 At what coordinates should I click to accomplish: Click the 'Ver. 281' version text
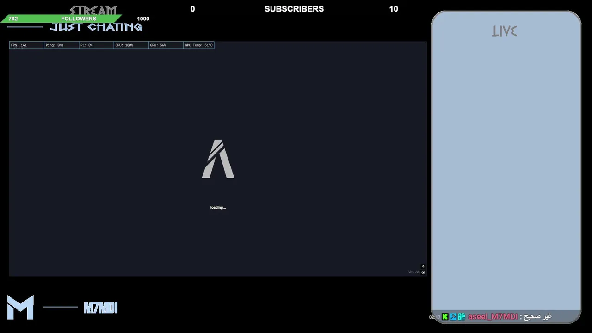pyautogui.click(x=414, y=272)
